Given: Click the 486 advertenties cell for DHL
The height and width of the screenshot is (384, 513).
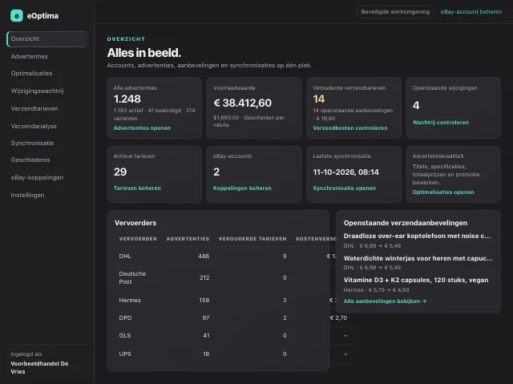Looking at the screenshot, I should click(x=204, y=256).
